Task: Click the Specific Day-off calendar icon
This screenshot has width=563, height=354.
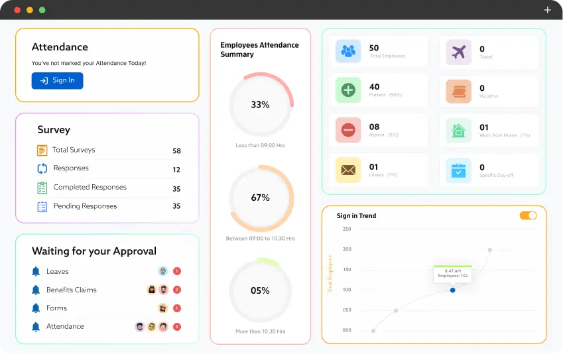Action: 458,170
